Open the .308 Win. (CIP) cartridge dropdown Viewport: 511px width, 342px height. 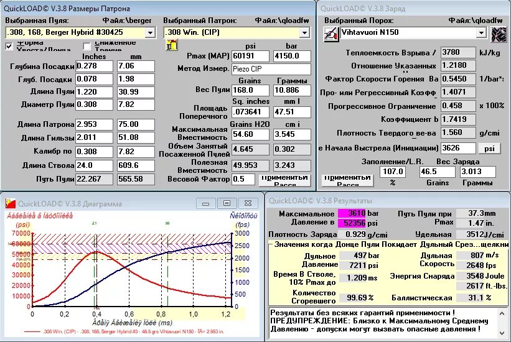[304, 32]
